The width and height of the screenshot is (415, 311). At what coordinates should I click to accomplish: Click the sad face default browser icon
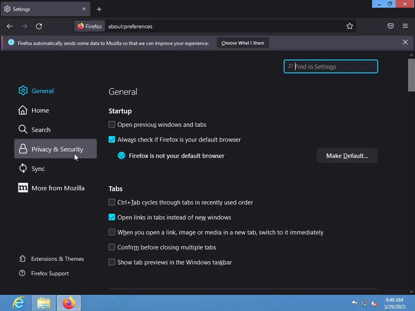122,155
